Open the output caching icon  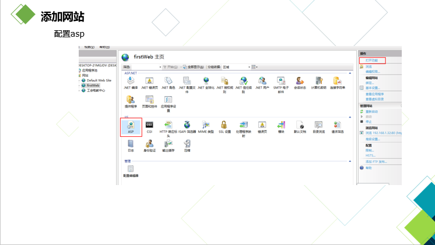pos(169,146)
